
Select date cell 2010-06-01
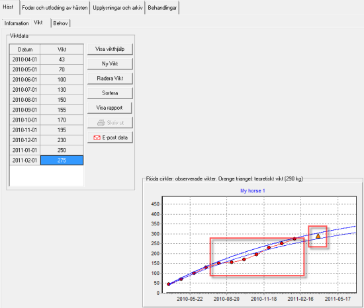[25, 80]
